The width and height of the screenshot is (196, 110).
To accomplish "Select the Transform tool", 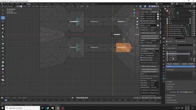I will pyautogui.click(x=3, y=28).
